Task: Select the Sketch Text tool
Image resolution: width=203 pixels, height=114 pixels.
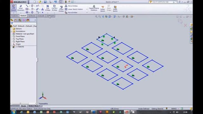Action: pyautogui.click(x=43, y=9)
